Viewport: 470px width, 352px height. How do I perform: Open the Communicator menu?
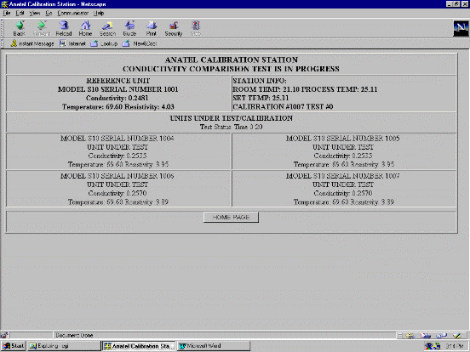73,13
